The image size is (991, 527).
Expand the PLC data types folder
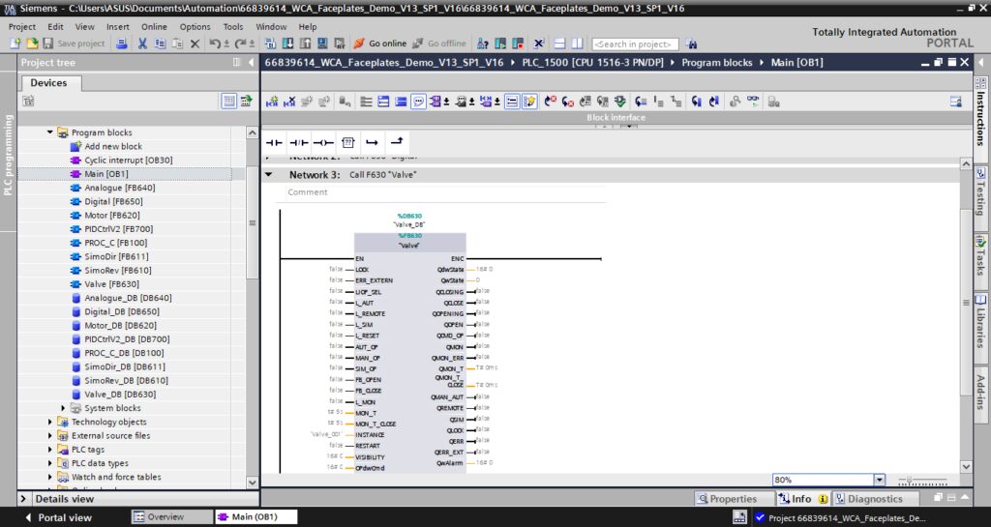50,463
